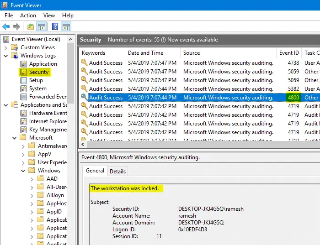Select the Audit Success row with event 4738
Viewport: 320px width, 245px height.
[199, 63]
